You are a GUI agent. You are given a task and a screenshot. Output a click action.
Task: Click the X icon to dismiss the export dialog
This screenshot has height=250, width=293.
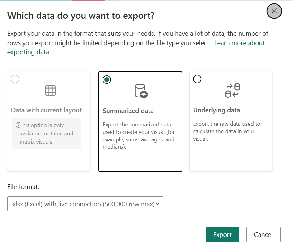(x=274, y=11)
